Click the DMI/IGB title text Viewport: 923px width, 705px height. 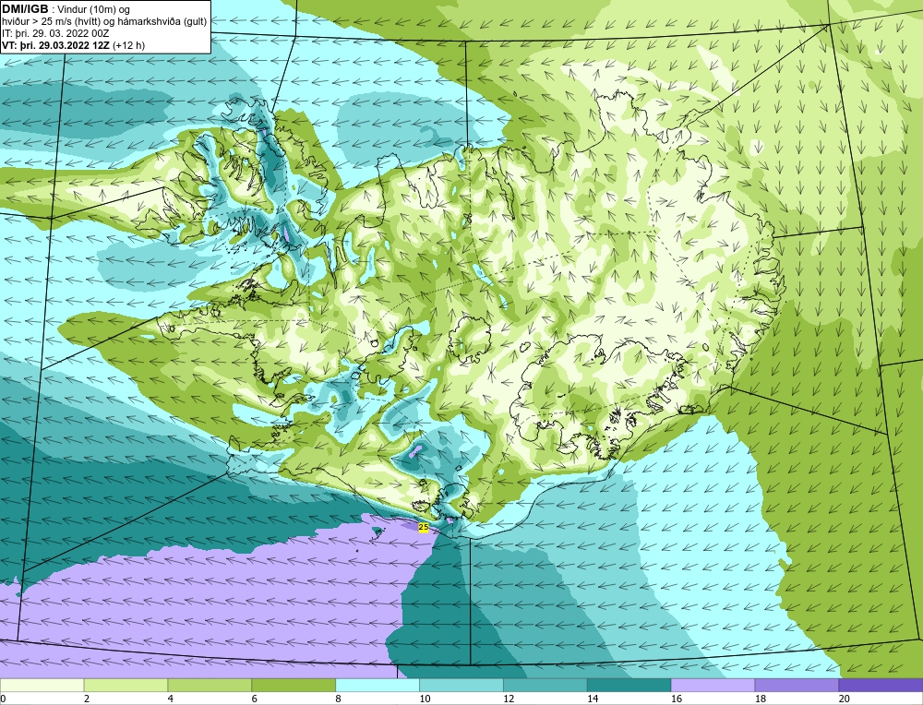(x=25, y=9)
